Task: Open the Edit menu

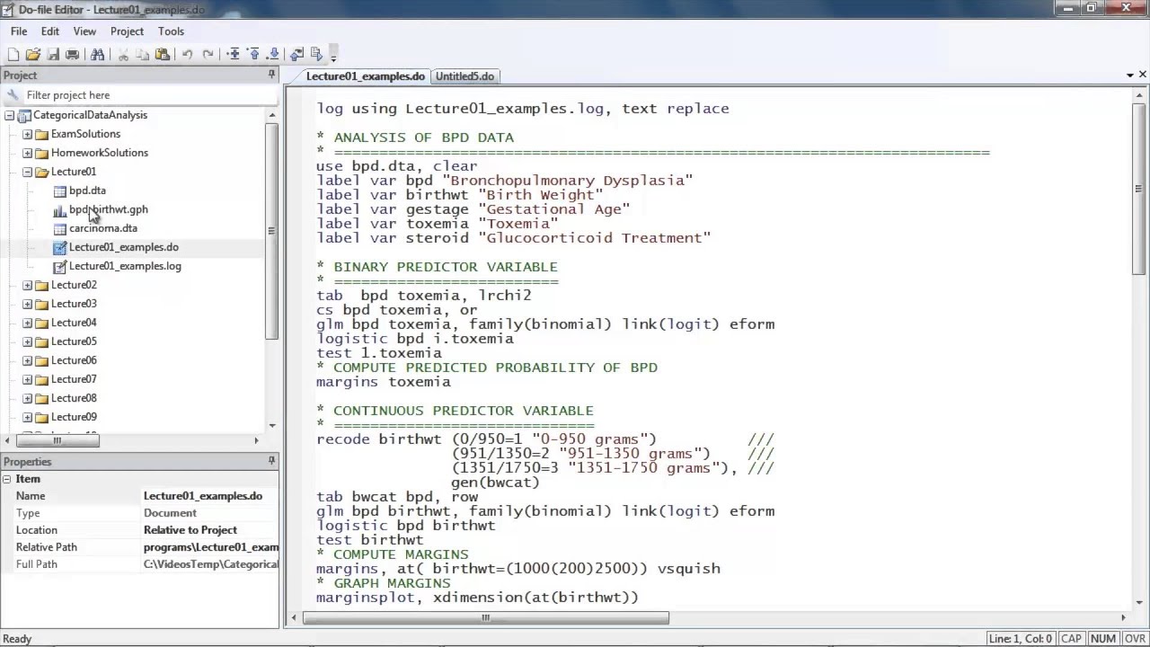Action: [50, 31]
